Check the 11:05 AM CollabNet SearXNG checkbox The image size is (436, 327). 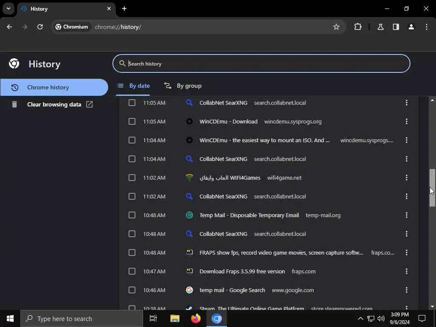132,103
